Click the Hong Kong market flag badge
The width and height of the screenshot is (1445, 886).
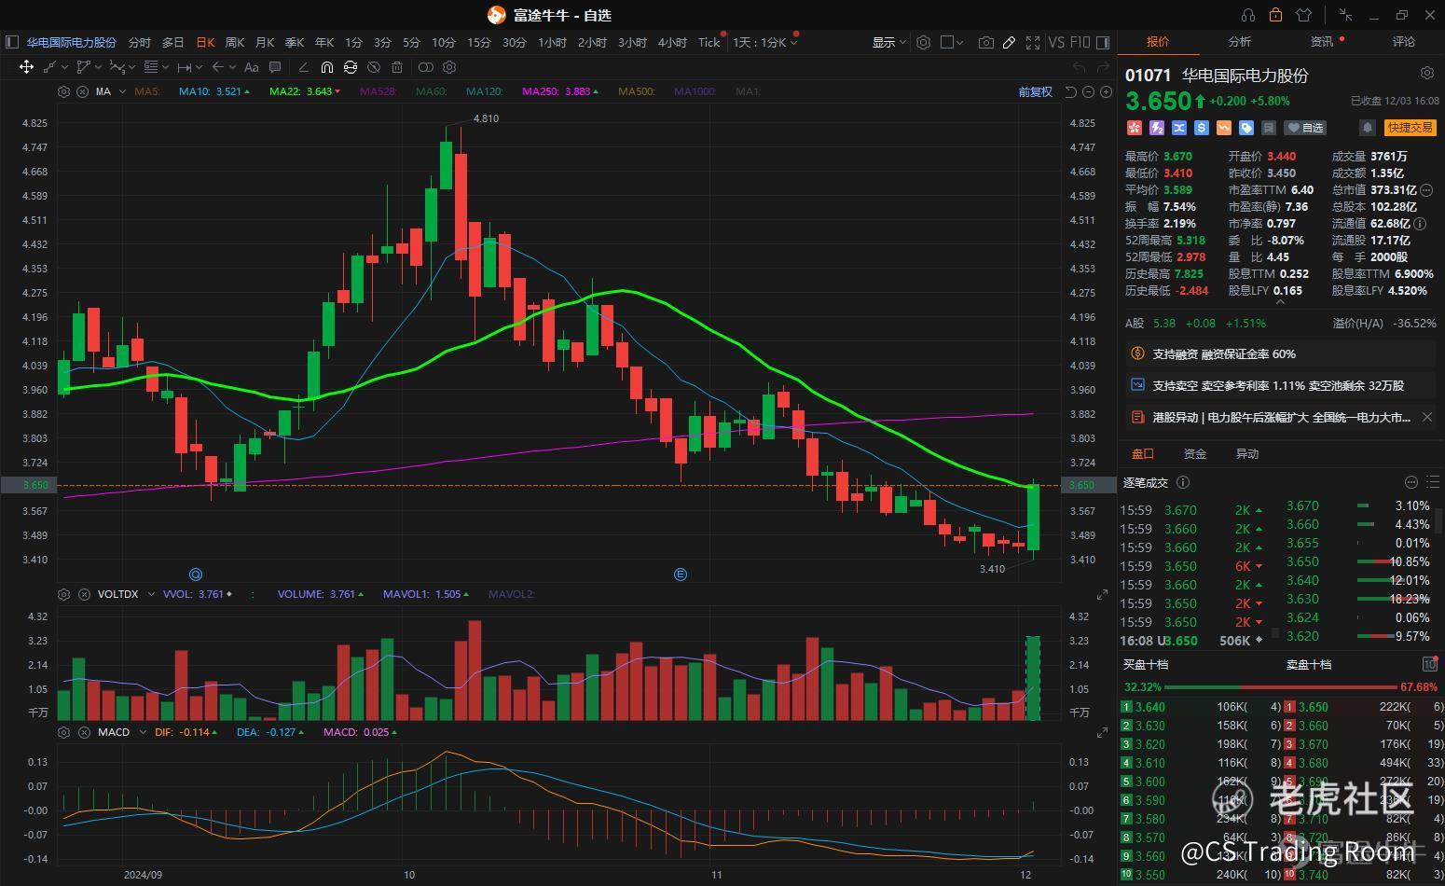(1135, 128)
